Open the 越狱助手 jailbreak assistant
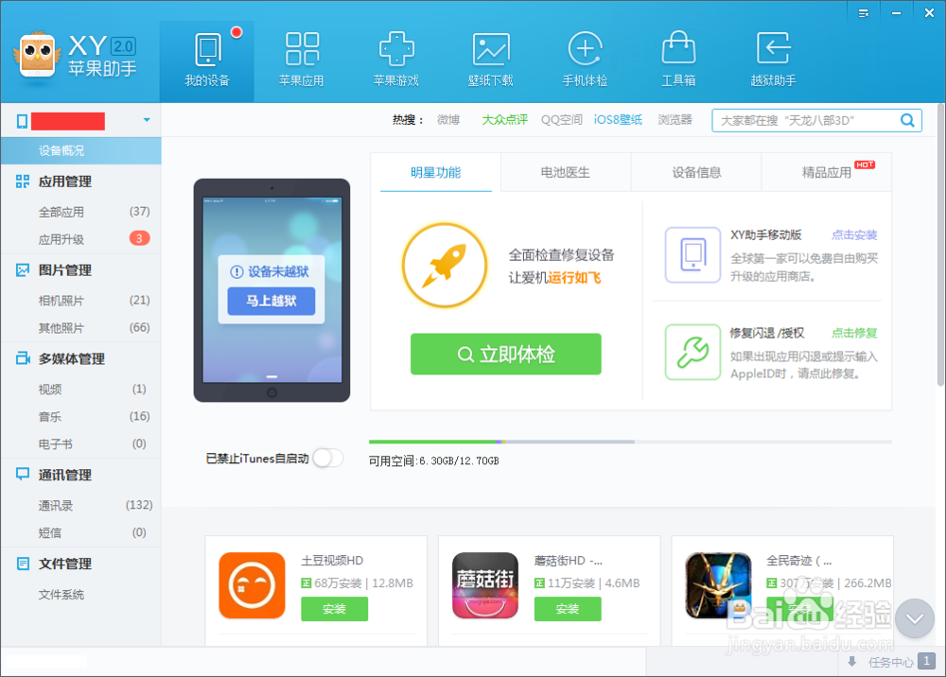This screenshot has height=677, width=946. 772,57
